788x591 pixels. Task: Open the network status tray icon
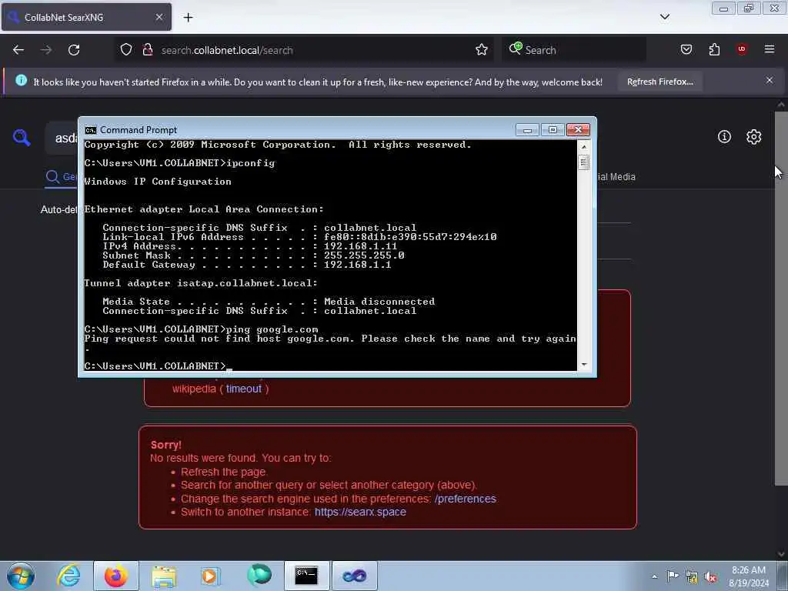692,577
